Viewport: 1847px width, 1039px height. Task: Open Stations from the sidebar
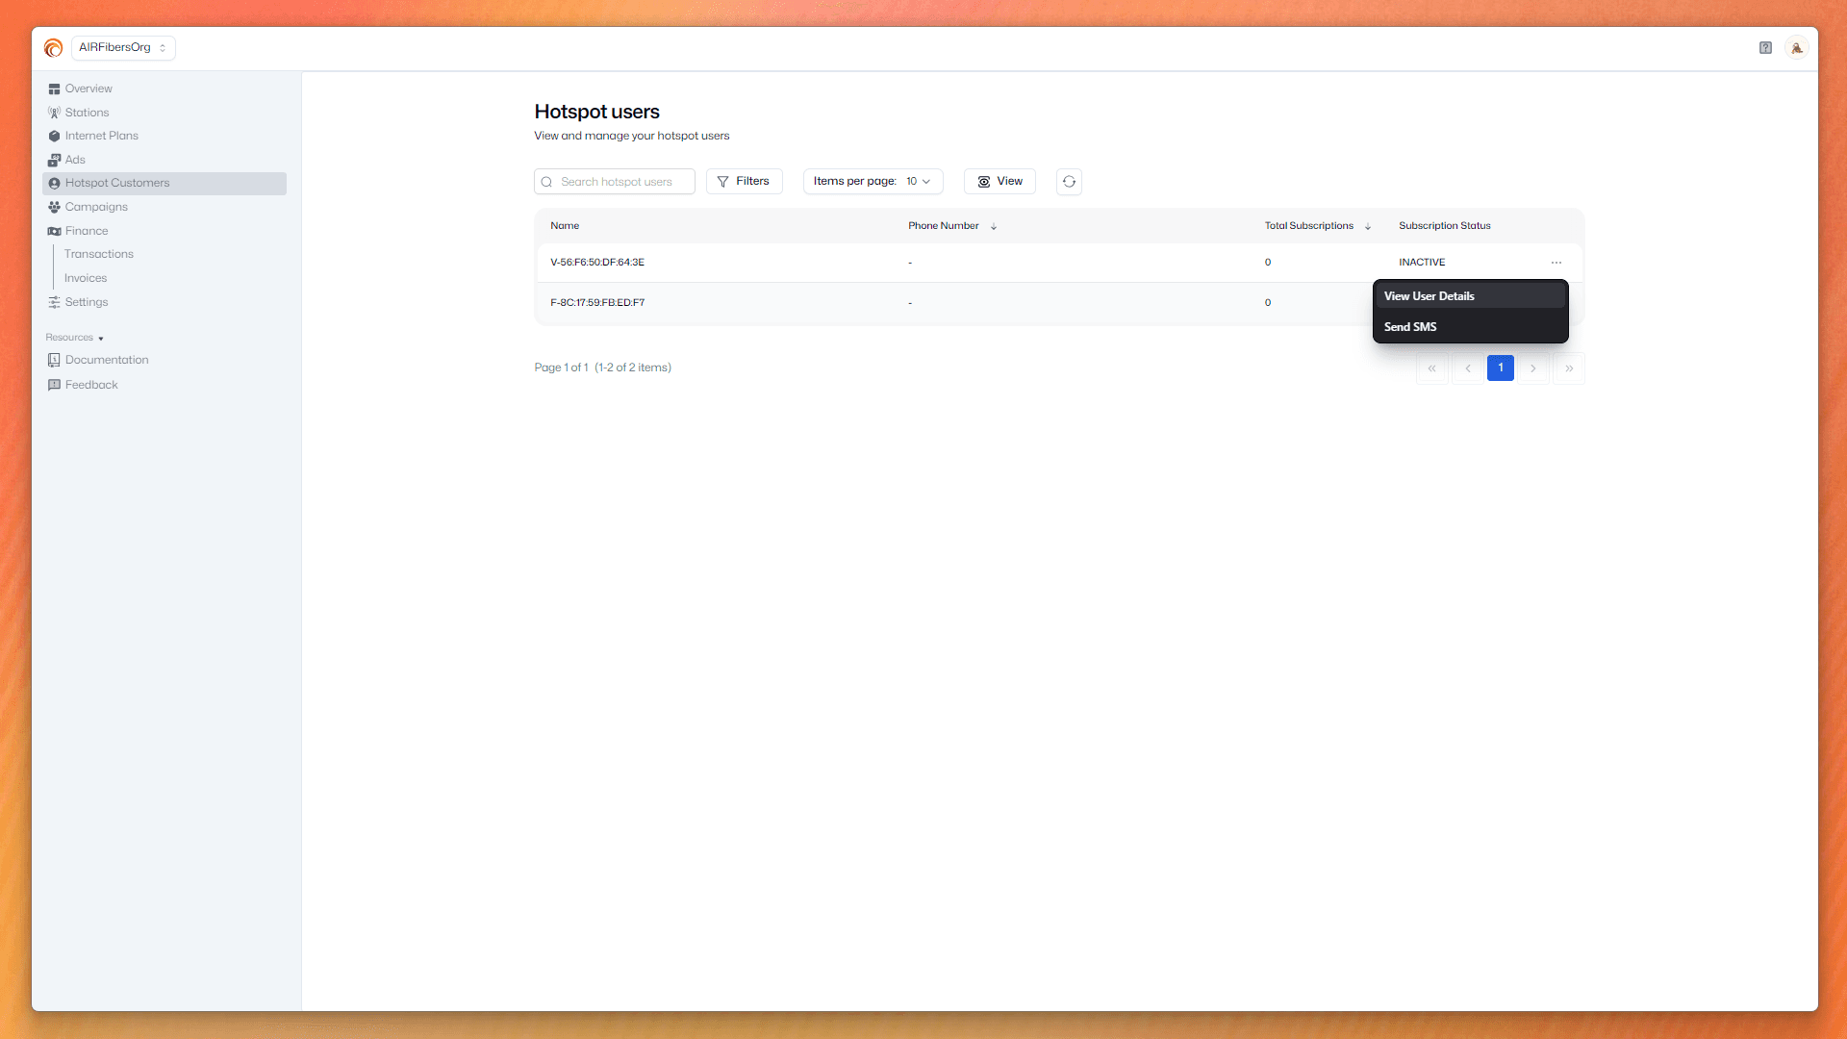coord(87,113)
